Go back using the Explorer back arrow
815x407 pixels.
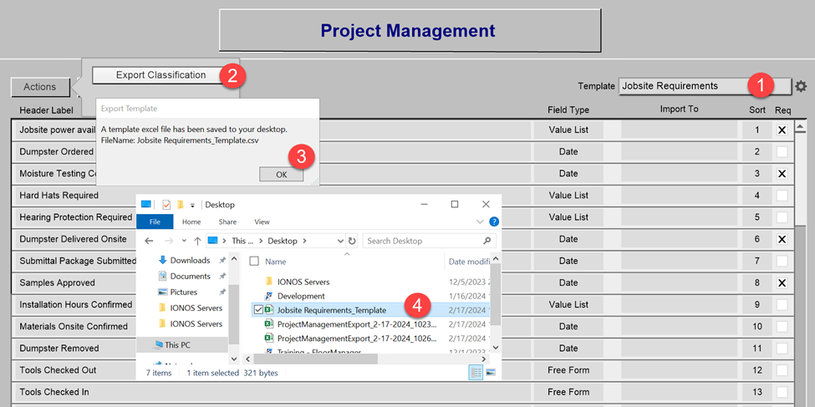tap(149, 241)
